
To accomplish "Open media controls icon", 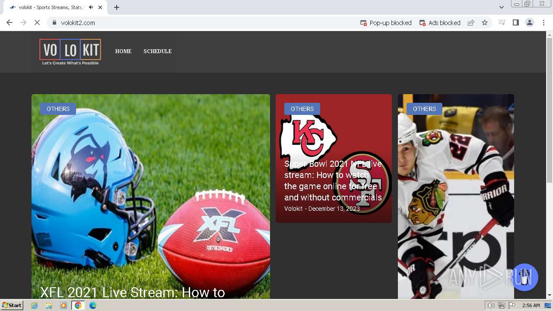I will pos(502,22).
